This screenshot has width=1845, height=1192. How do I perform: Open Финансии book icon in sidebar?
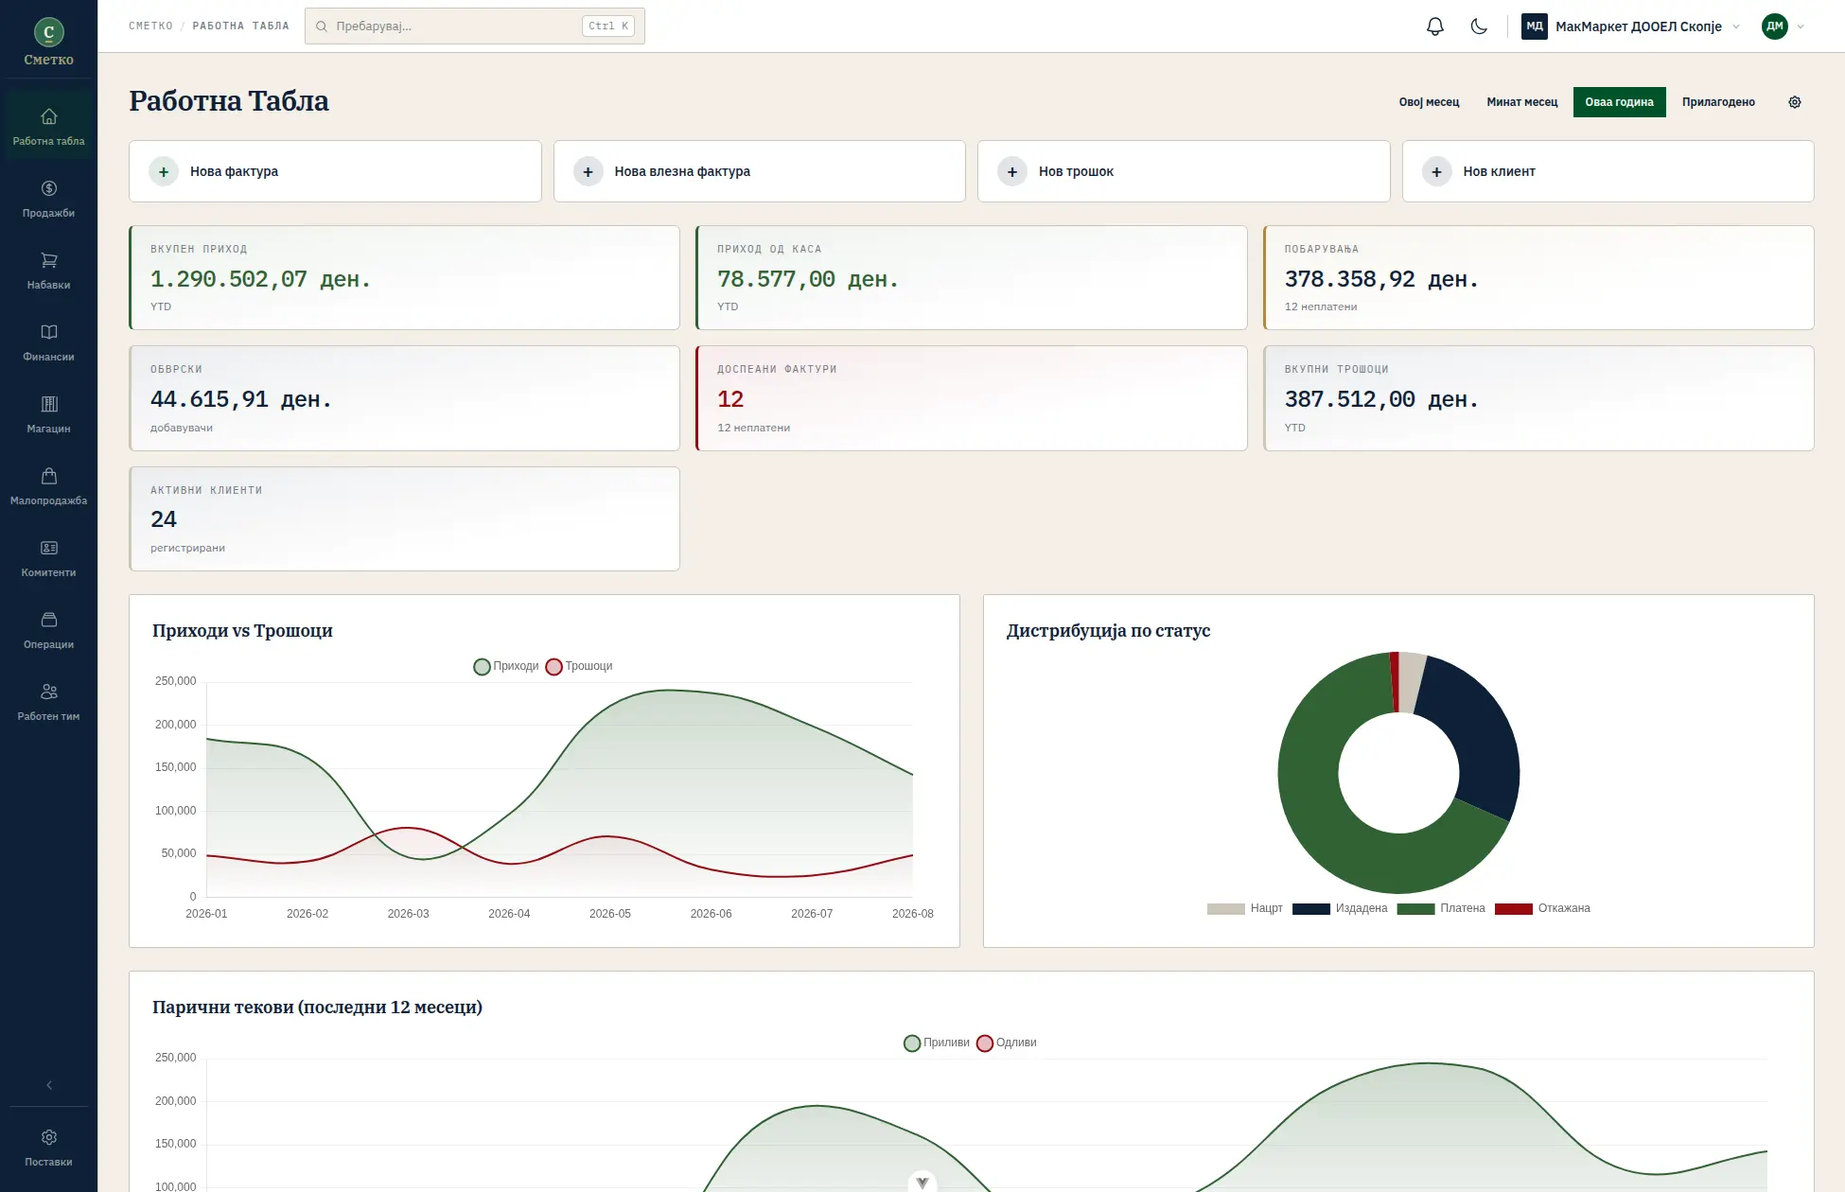coord(49,332)
